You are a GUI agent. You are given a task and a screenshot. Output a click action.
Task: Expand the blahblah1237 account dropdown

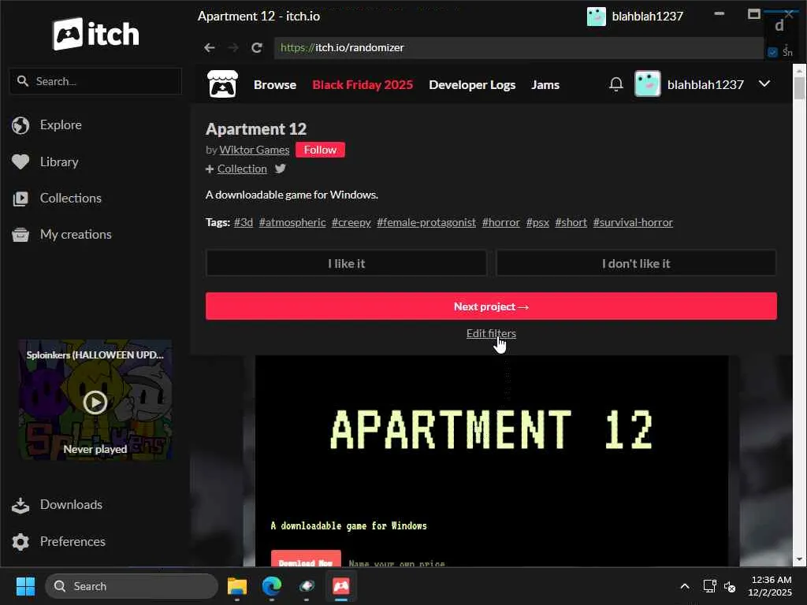(x=764, y=84)
